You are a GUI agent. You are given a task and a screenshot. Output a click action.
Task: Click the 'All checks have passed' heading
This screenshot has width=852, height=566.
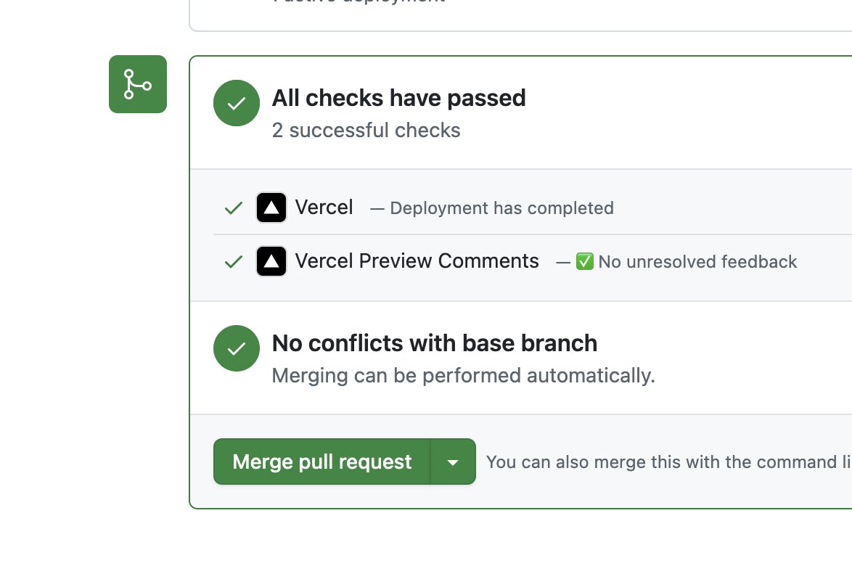pyautogui.click(x=399, y=98)
